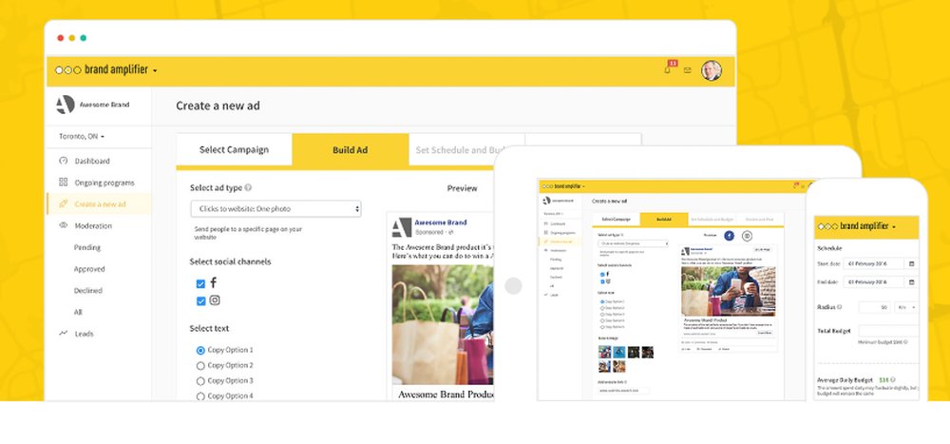Click the Dashboard gauge icon in desktop sidebar

[x=63, y=161]
